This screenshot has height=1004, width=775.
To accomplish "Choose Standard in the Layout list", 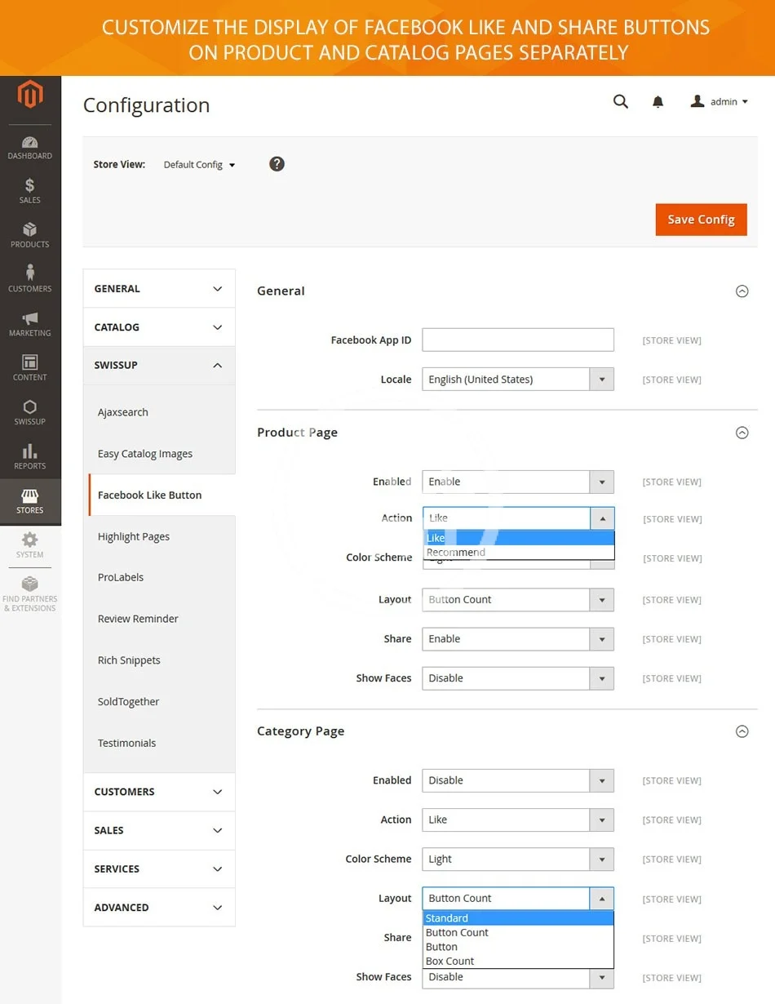I will pyautogui.click(x=519, y=918).
